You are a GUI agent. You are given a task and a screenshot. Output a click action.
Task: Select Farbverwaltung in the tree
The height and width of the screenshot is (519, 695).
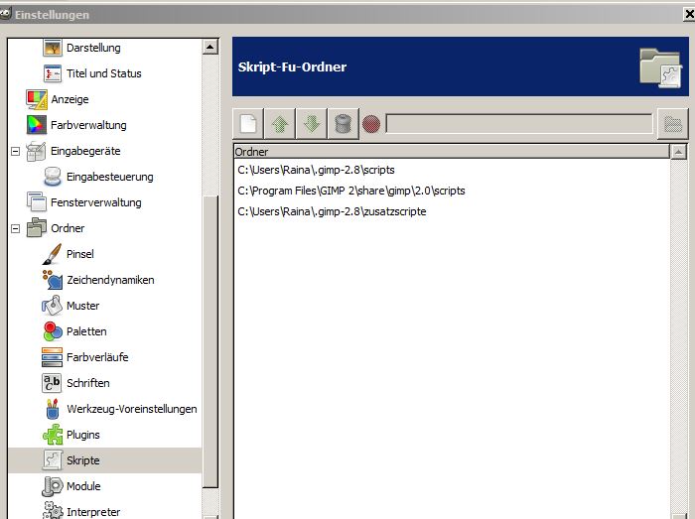(88, 125)
